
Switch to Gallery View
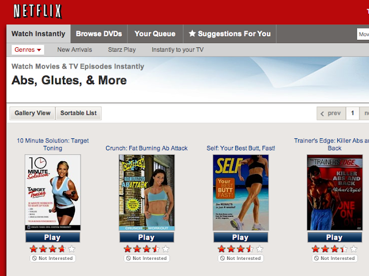(x=32, y=114)
